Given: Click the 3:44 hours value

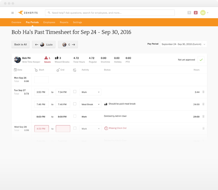Looking at the screenshot, I should (197, 92).
